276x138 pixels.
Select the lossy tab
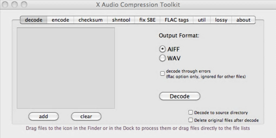(x=221, y=20)
